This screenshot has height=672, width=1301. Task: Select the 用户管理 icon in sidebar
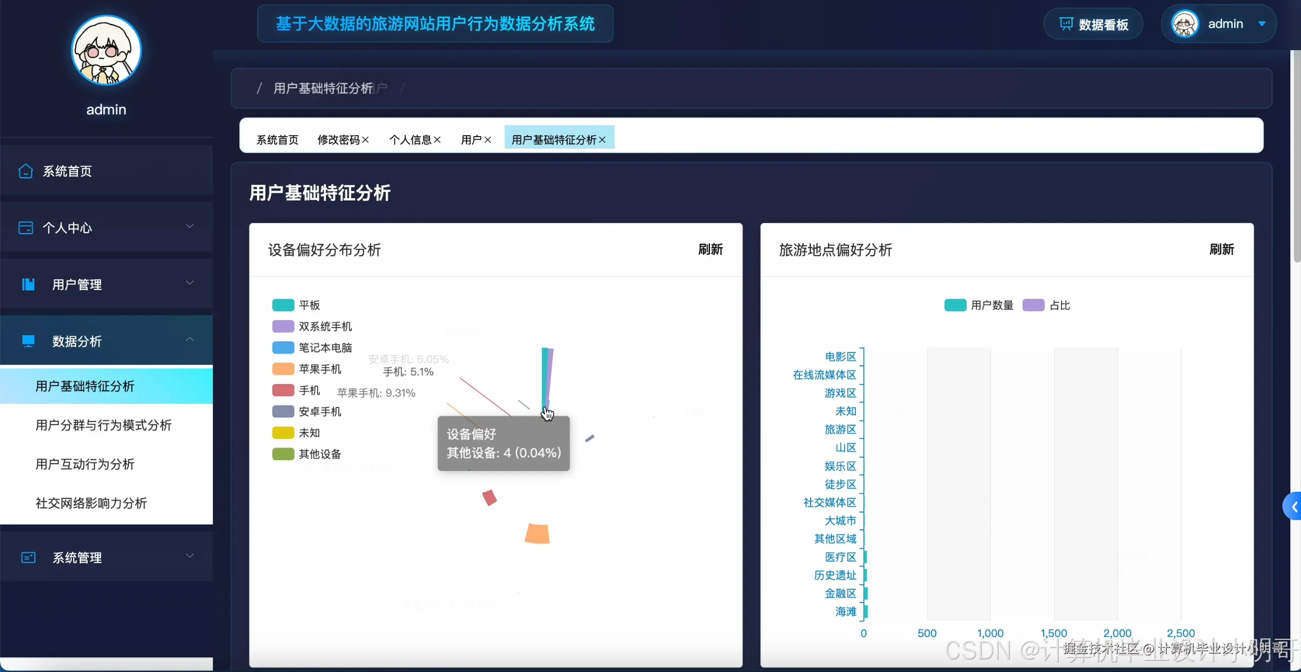click(28, 285)
